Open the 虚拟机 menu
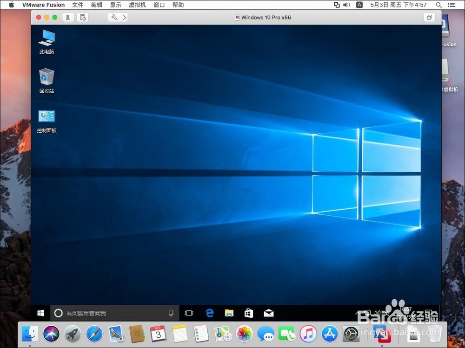This screenshot has width=465, height=348. coord(137,5)
